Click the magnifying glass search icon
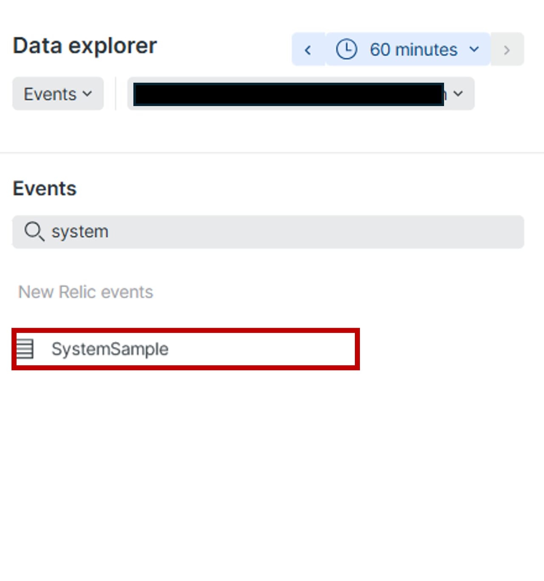544x581 pixels. 34,232
